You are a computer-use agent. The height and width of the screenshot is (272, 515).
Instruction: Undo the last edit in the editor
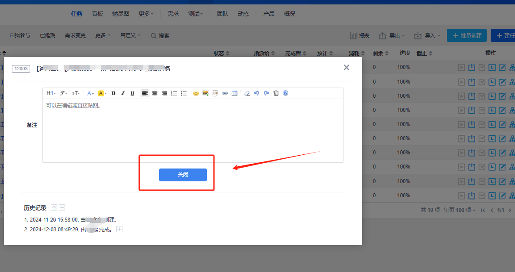click(256, 93)
